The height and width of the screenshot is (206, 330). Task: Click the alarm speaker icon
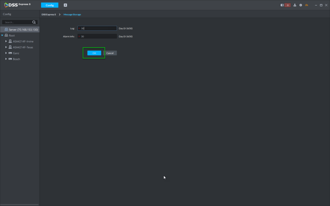tap(282, 5)
